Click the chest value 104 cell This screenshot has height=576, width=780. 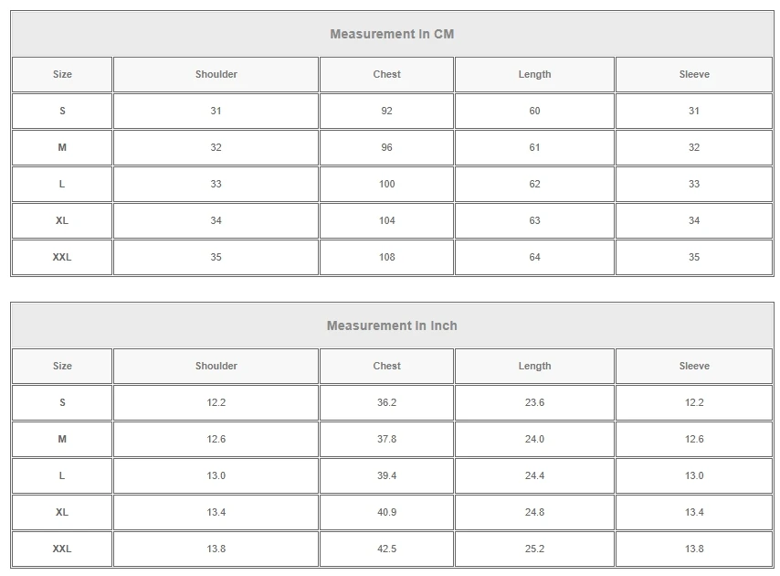pos(386,220)
